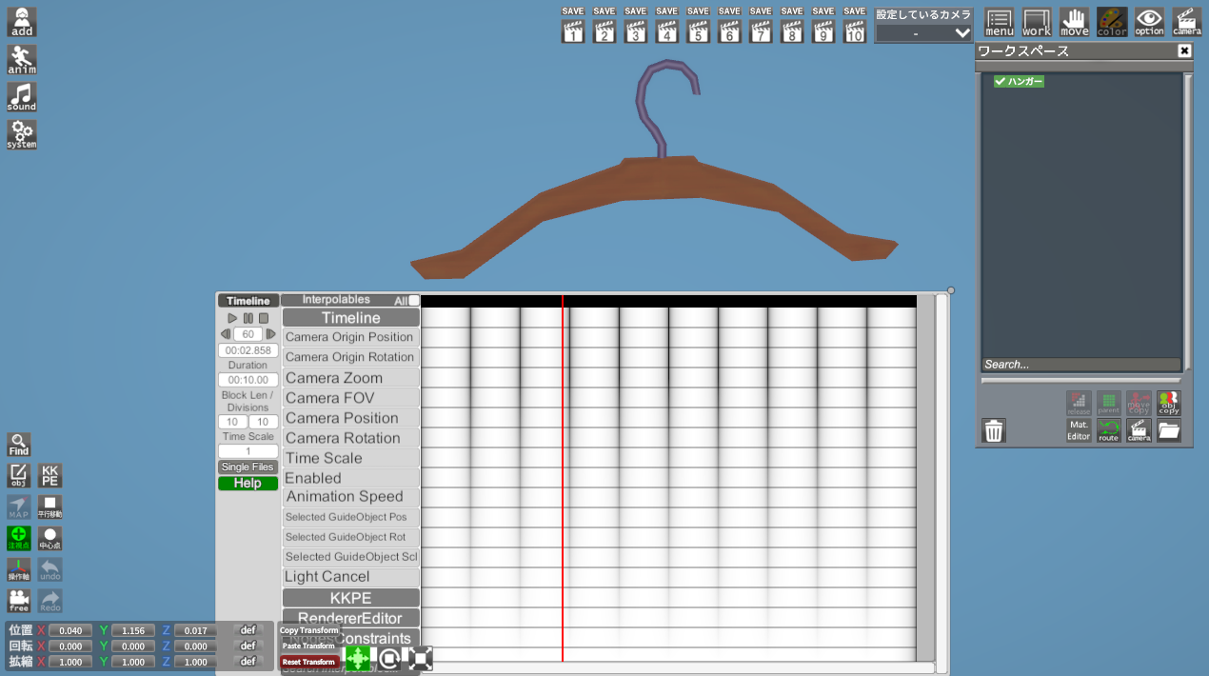Toggle the MAP navigation icon
The height and width of the screenshot is (676, 1209).
(x=19, y=507)
